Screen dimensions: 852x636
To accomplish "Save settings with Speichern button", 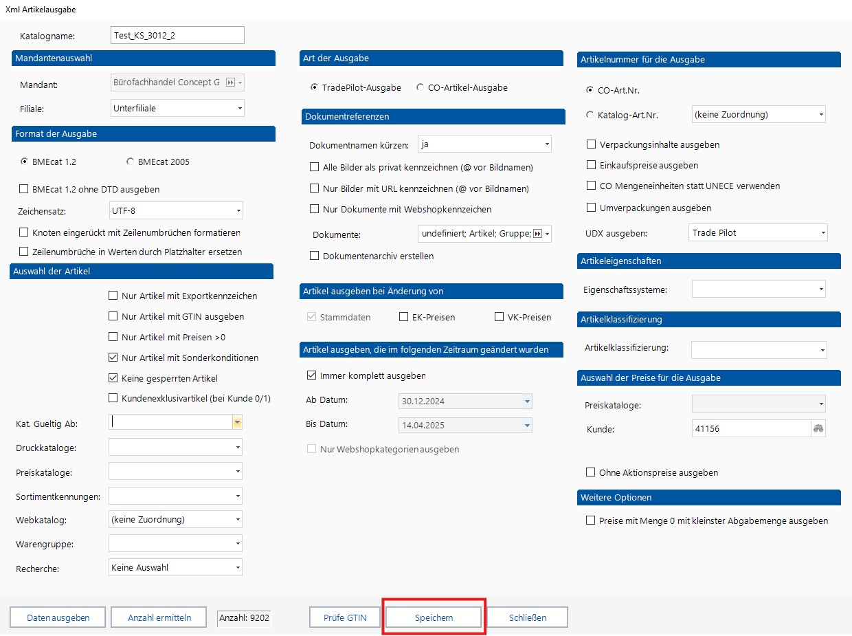I will [434, 617].
